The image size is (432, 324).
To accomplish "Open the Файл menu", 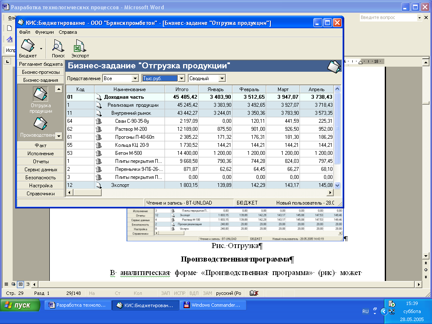I will point(24,32).
